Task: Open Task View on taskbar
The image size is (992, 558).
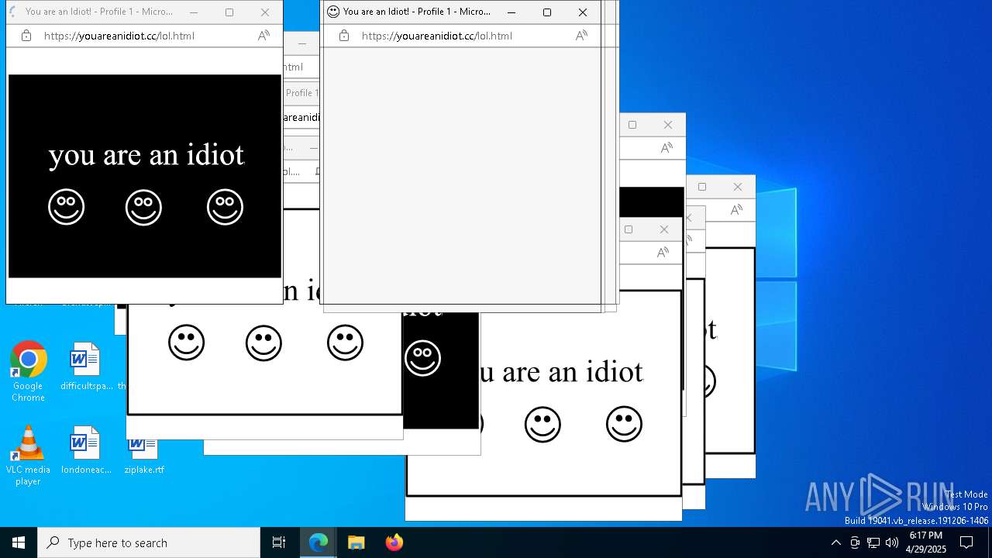Action: click(279, 542)
